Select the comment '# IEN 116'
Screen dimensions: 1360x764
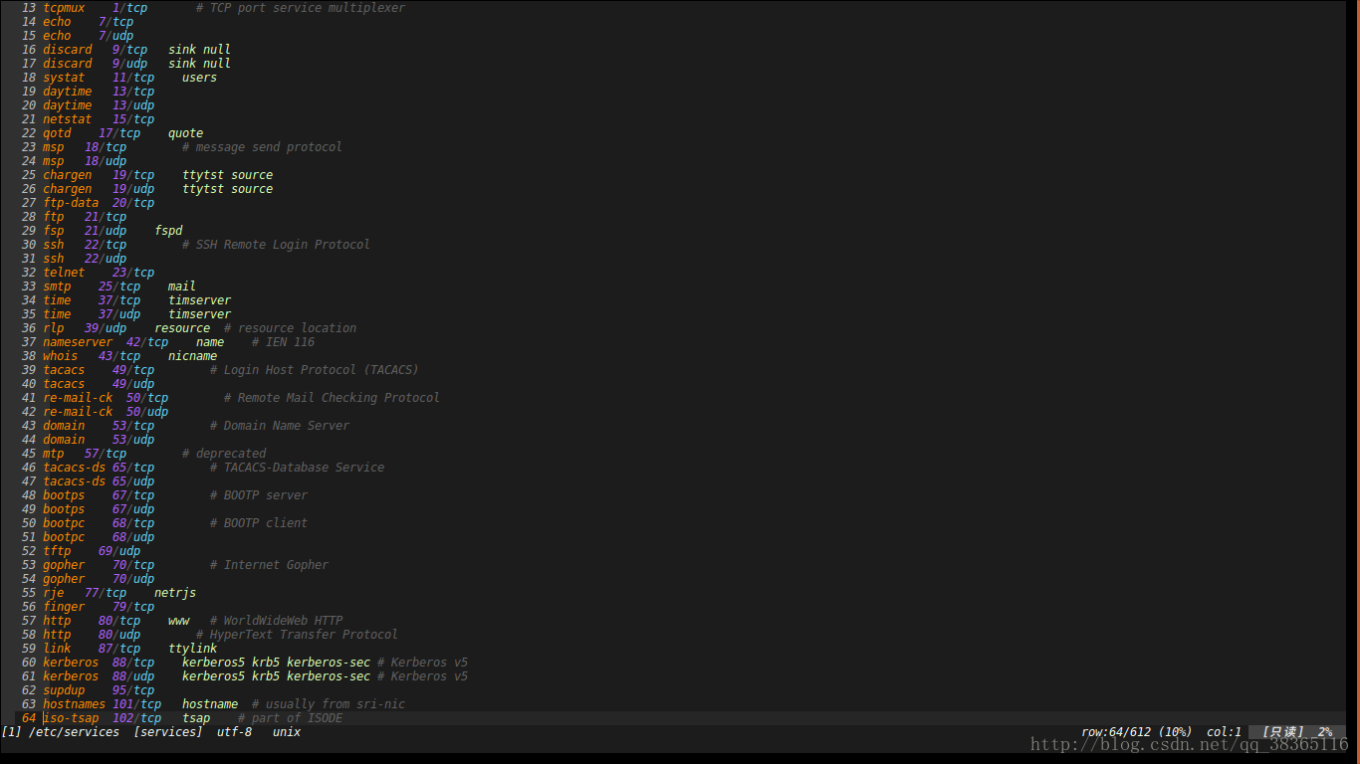[283, 342]
